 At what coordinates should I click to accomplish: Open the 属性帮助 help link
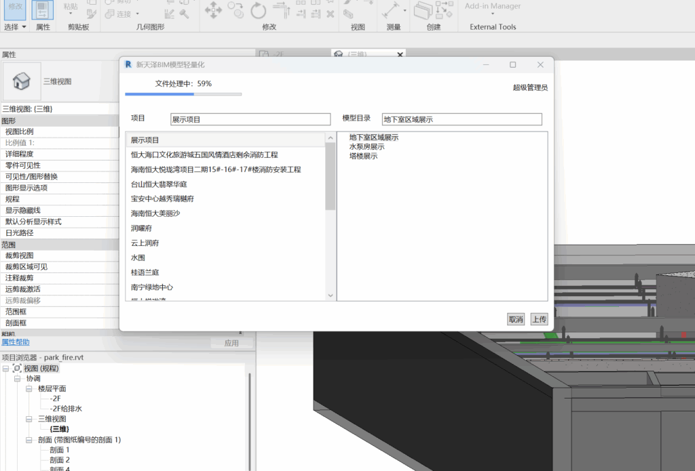click(16, 342)
